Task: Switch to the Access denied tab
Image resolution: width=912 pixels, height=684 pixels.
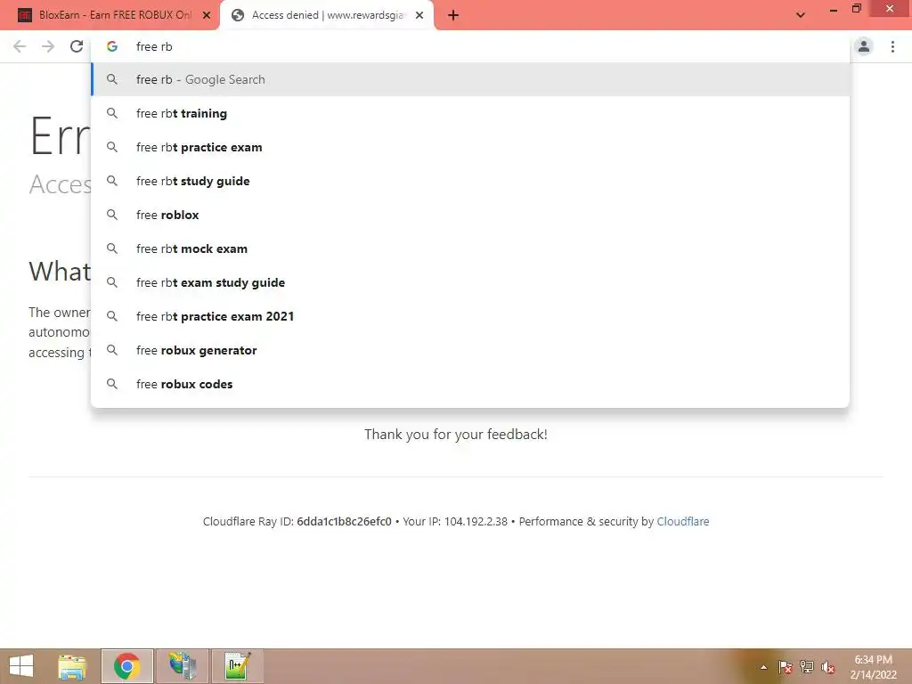Action: 328,16
